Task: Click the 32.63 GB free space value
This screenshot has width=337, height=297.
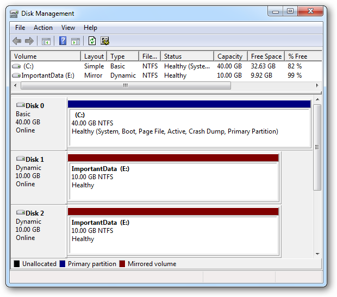Action: (263, 66)
